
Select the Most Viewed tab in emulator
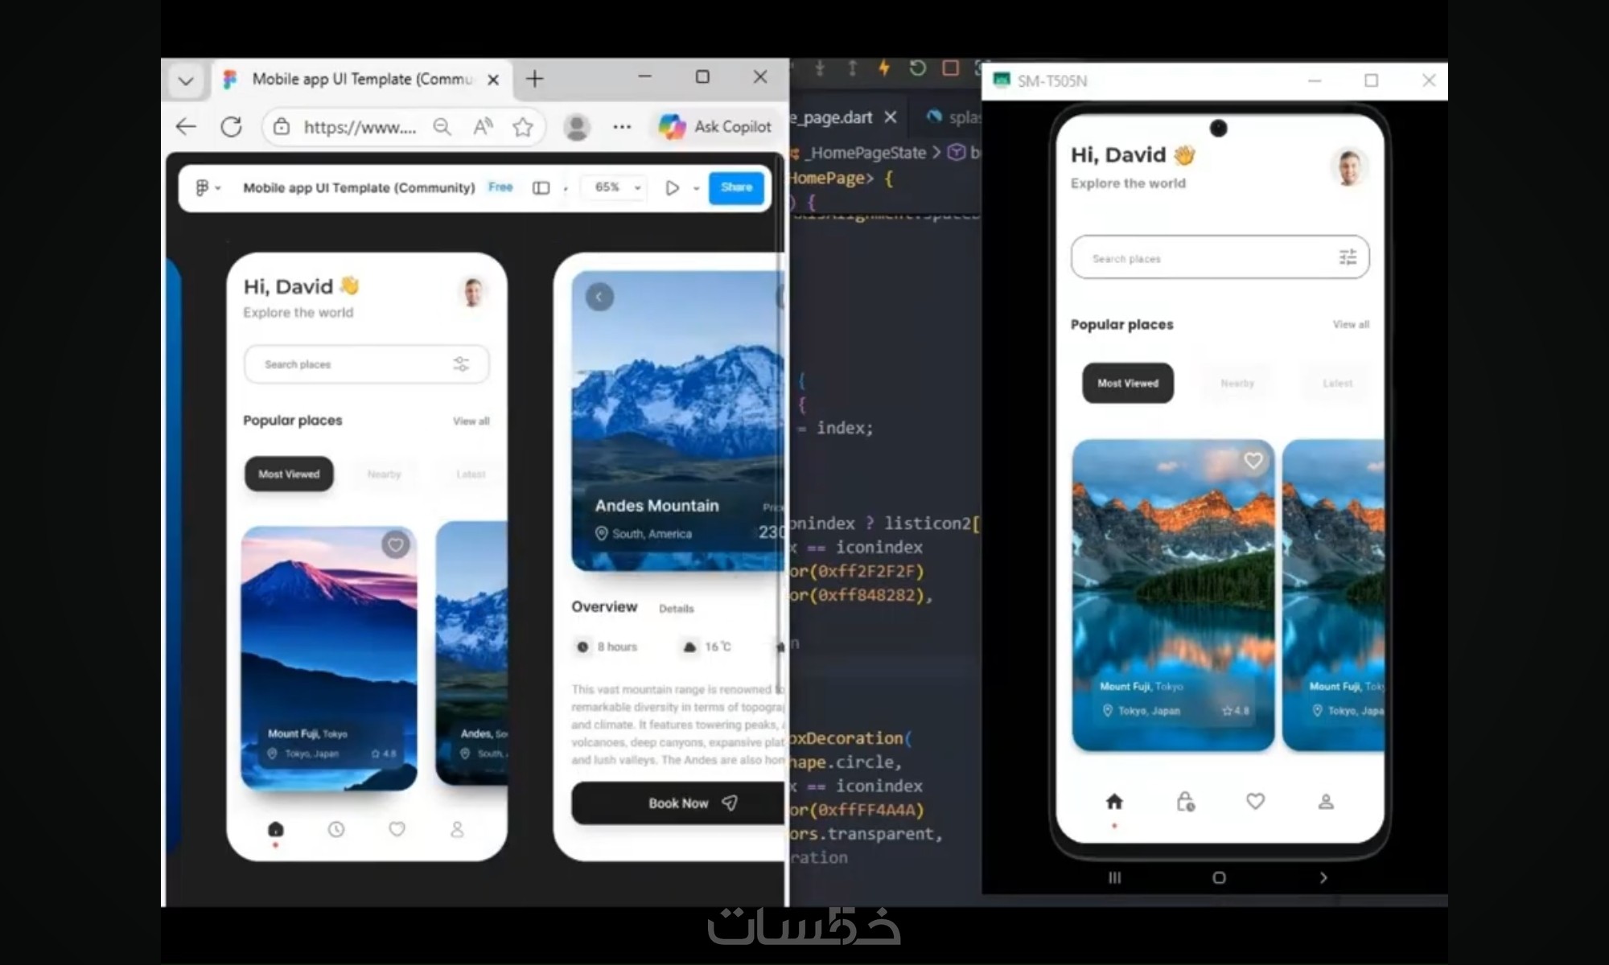pos(1128,383)
